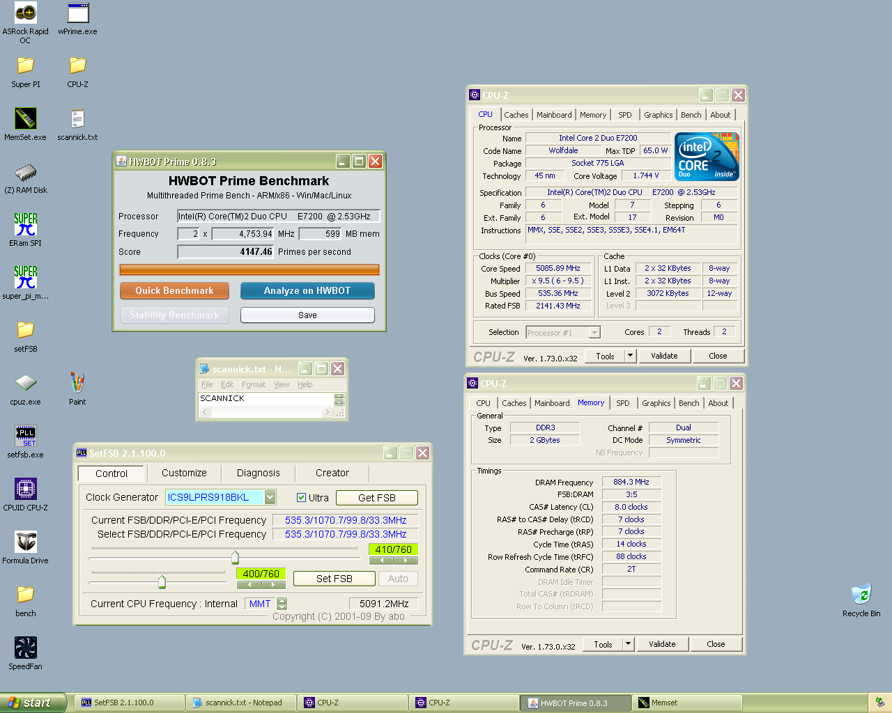The image size is (892, 713).
Task: Expand the Processor #1 selection dropdown
Action: tap(594, 333)
